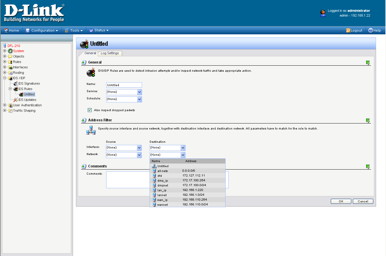Click the Comments text area
Image resolution: width=386 pixels, height=256 pixels.
pos(167,180)
